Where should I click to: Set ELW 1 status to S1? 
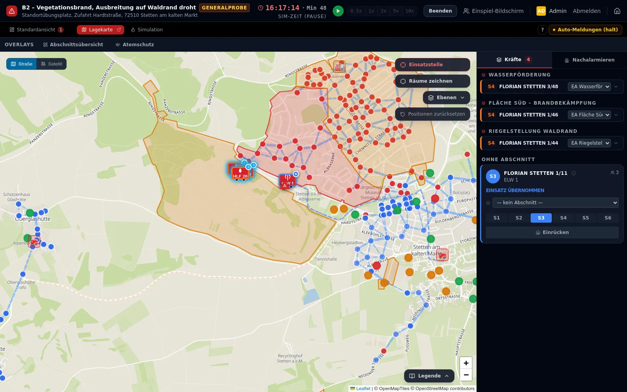[497, 218]
